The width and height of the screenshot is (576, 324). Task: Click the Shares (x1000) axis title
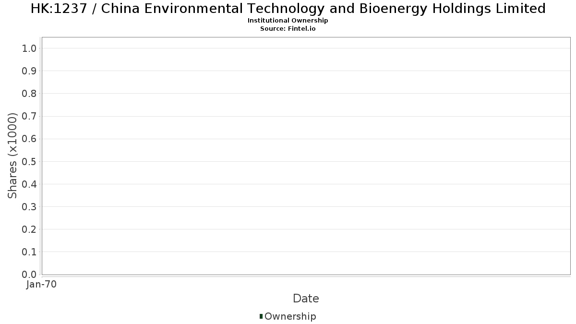[12, 156]
